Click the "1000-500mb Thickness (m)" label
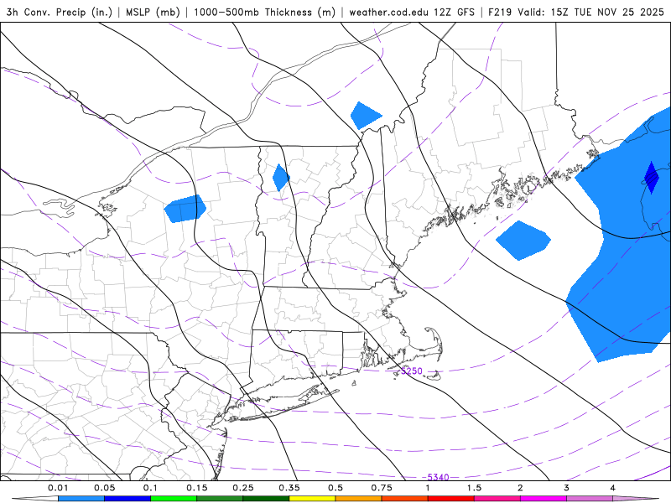The width and height of the screenshot is (671, 503). (264, 12)
